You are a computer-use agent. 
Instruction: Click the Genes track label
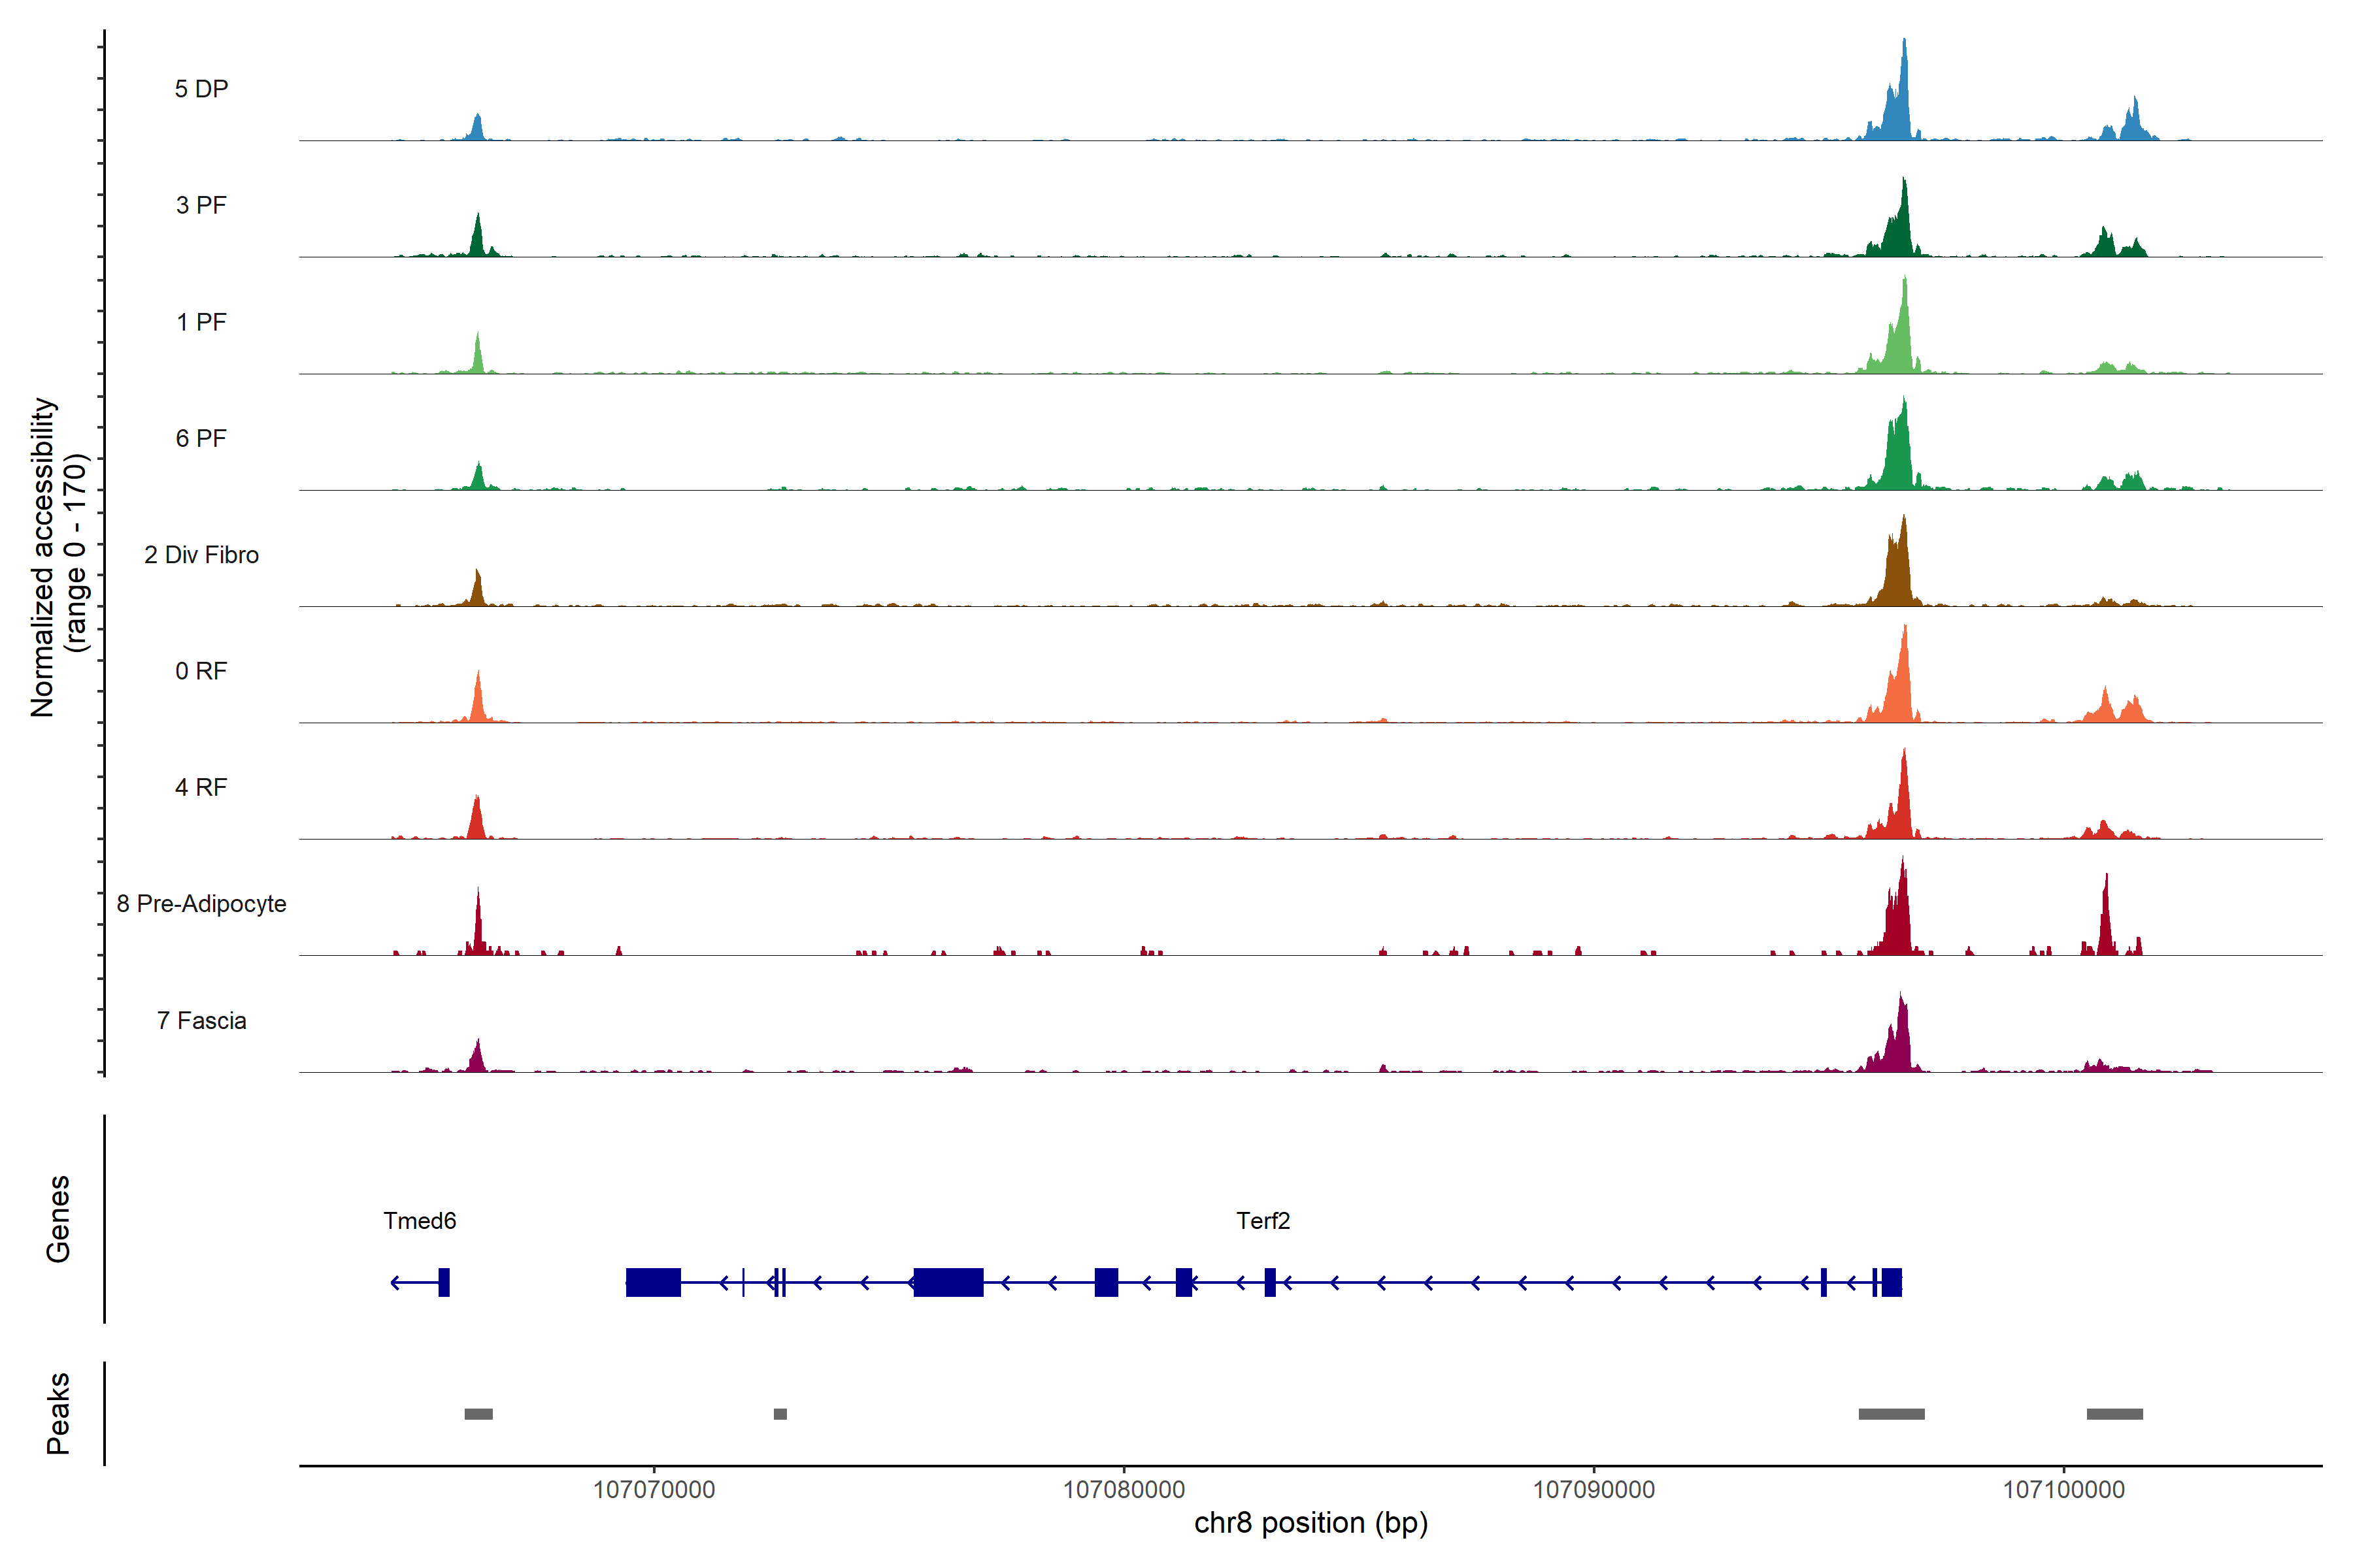(x=58, y=1219)
